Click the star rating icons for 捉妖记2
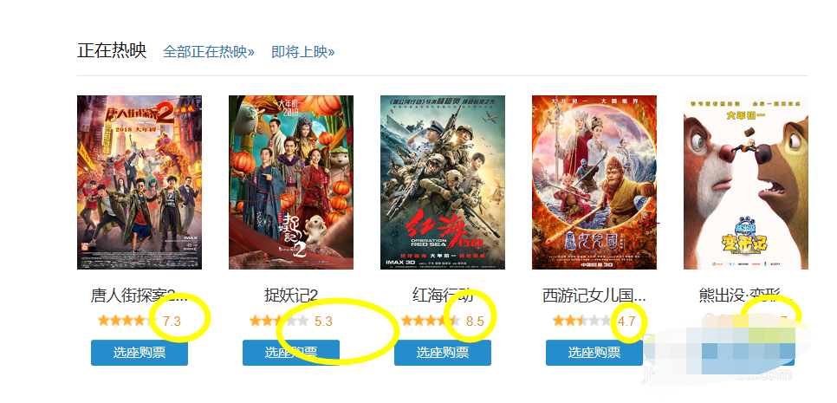This screenshot has width=837, height=403. [279, 321]
